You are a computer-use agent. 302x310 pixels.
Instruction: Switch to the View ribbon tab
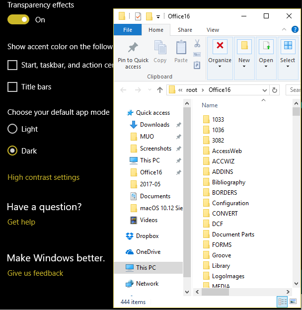coord(213,30)
